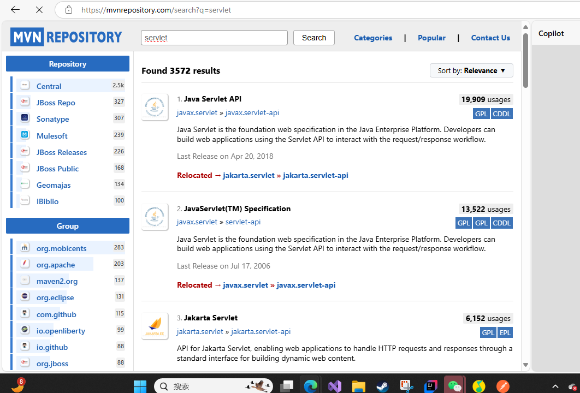This screenshot has height=393, width=580.
Task: Filter by Central repository
Action: point(49,86)
